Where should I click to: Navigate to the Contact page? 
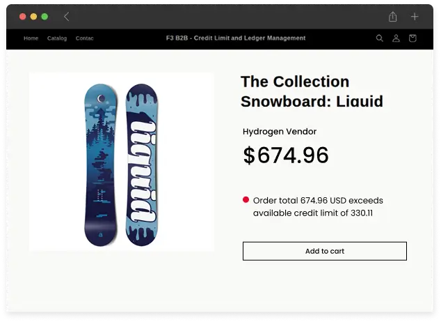coord(85,38)
